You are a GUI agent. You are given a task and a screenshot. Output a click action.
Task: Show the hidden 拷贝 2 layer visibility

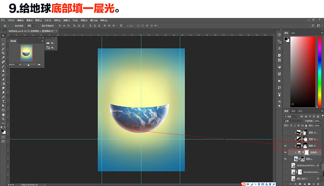286,179
